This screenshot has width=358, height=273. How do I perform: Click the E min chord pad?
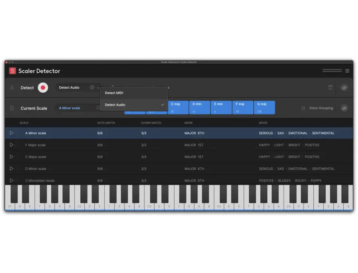221,107
